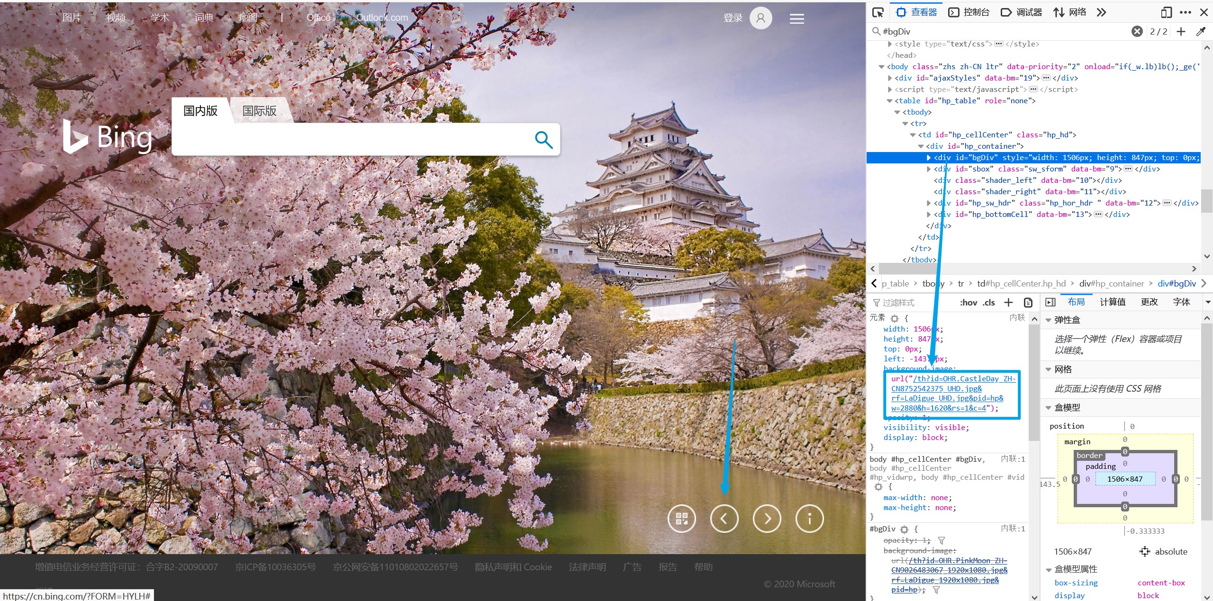Image resolution: width=1213 pixels, height=601 pixels.
Task: Click the 1506×847 content box in box model
Action: [x=1124, y=479]
